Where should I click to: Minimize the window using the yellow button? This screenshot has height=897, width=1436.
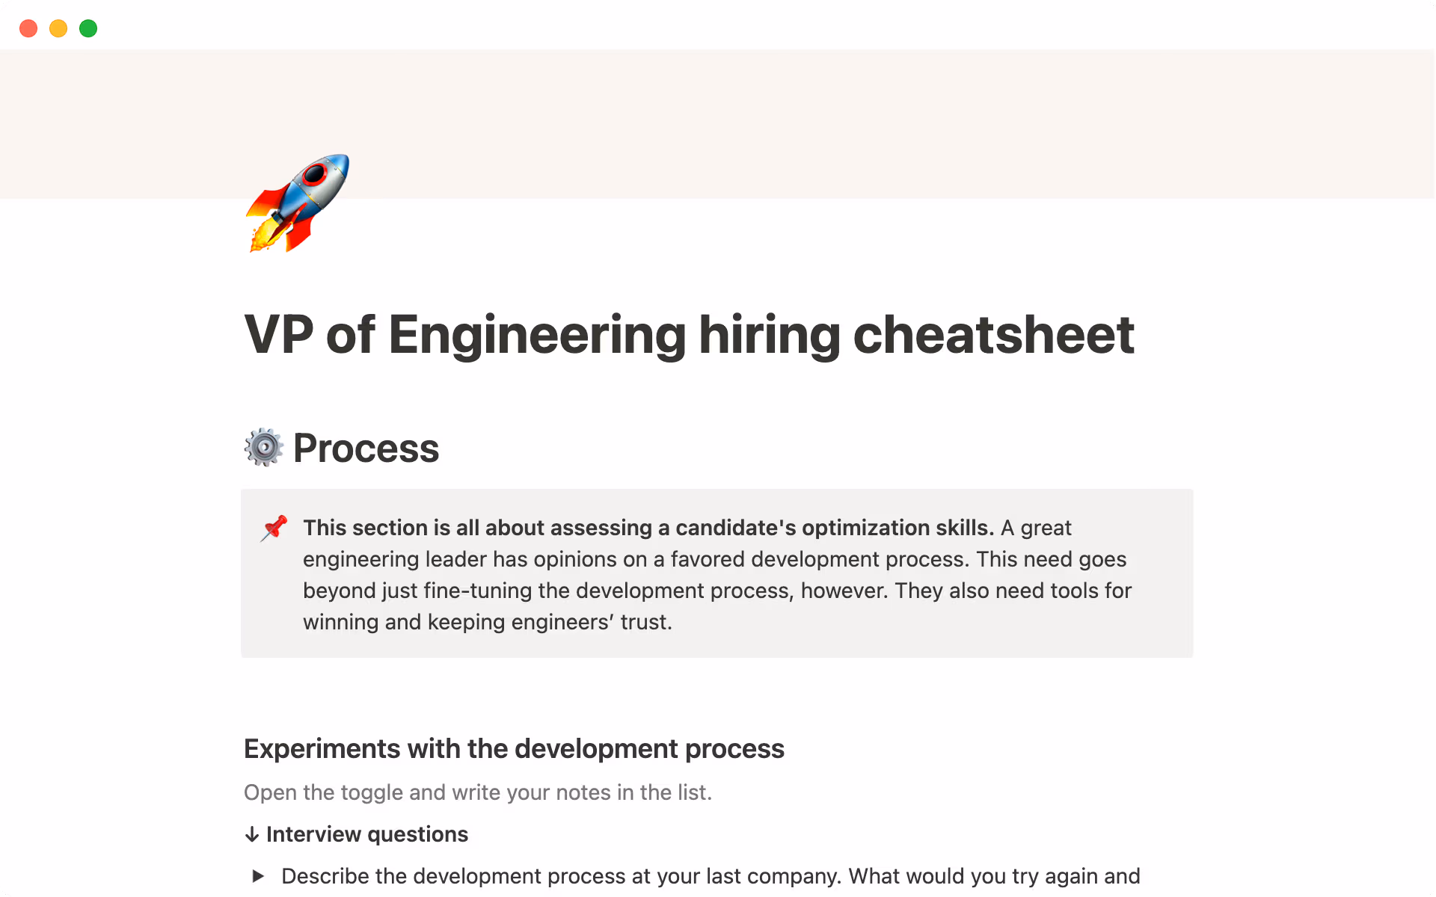(x=58, y=28)
